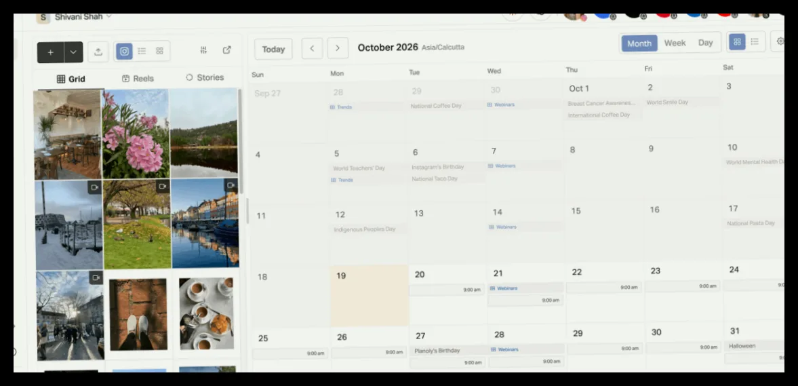Viewport: 798px width, 386px height.
Task: Click Trends event on September 28
Action: point(341,107)
